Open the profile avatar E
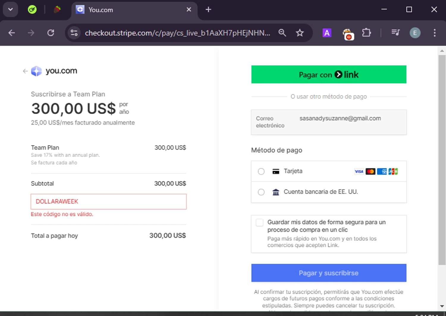 pyautogui.click(x=415, y=33)
